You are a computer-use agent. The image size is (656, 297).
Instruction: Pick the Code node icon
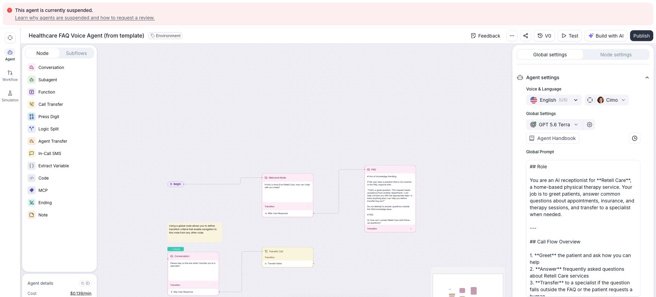pos(31,178)
